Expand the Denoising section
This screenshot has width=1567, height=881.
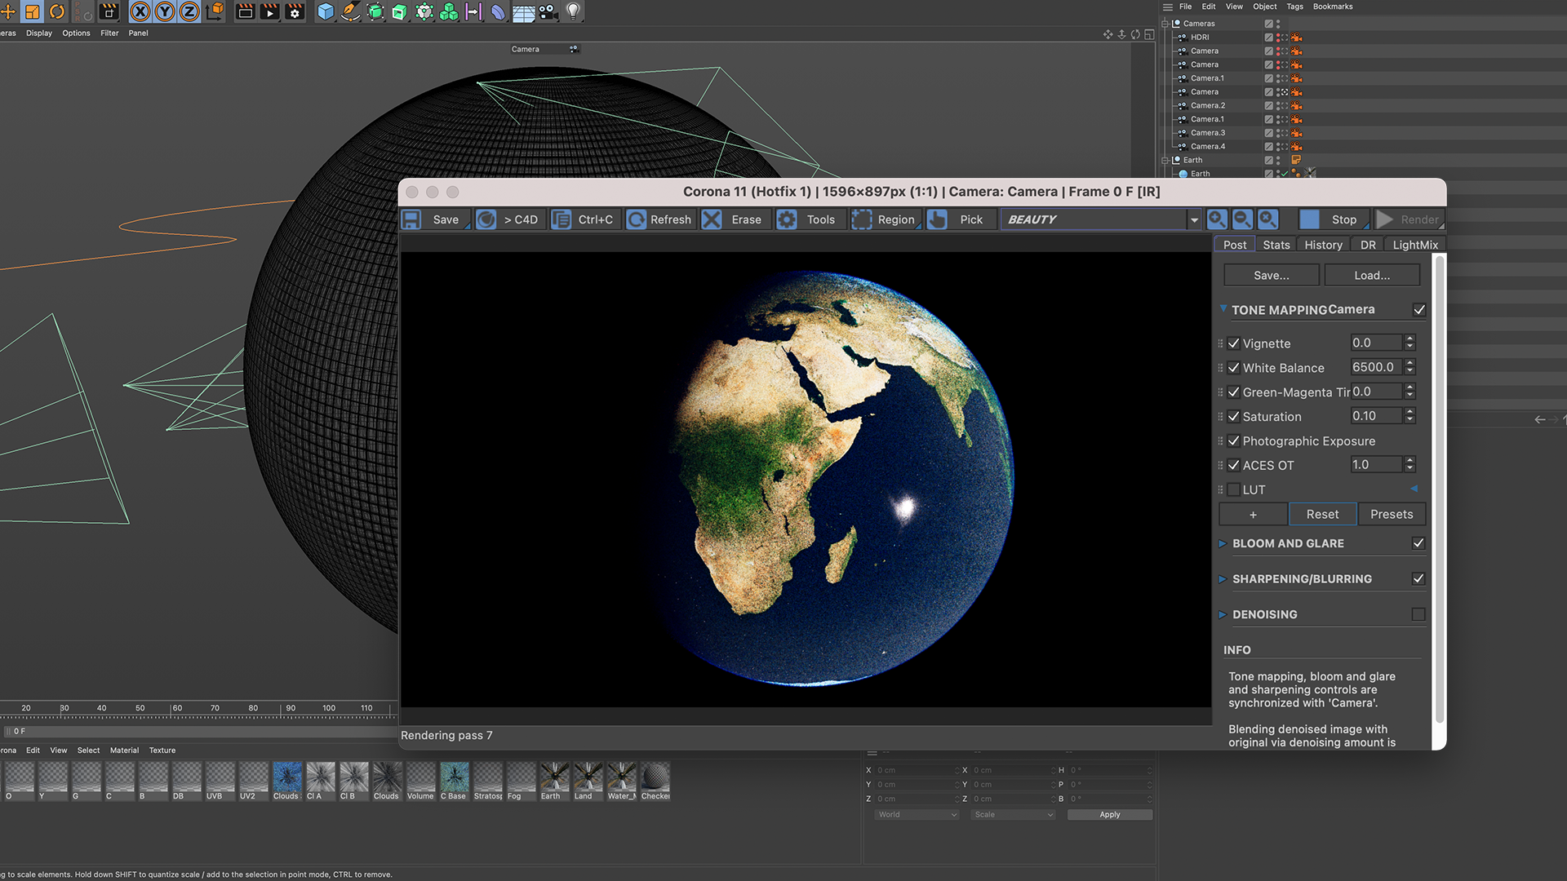[1225, 614]
